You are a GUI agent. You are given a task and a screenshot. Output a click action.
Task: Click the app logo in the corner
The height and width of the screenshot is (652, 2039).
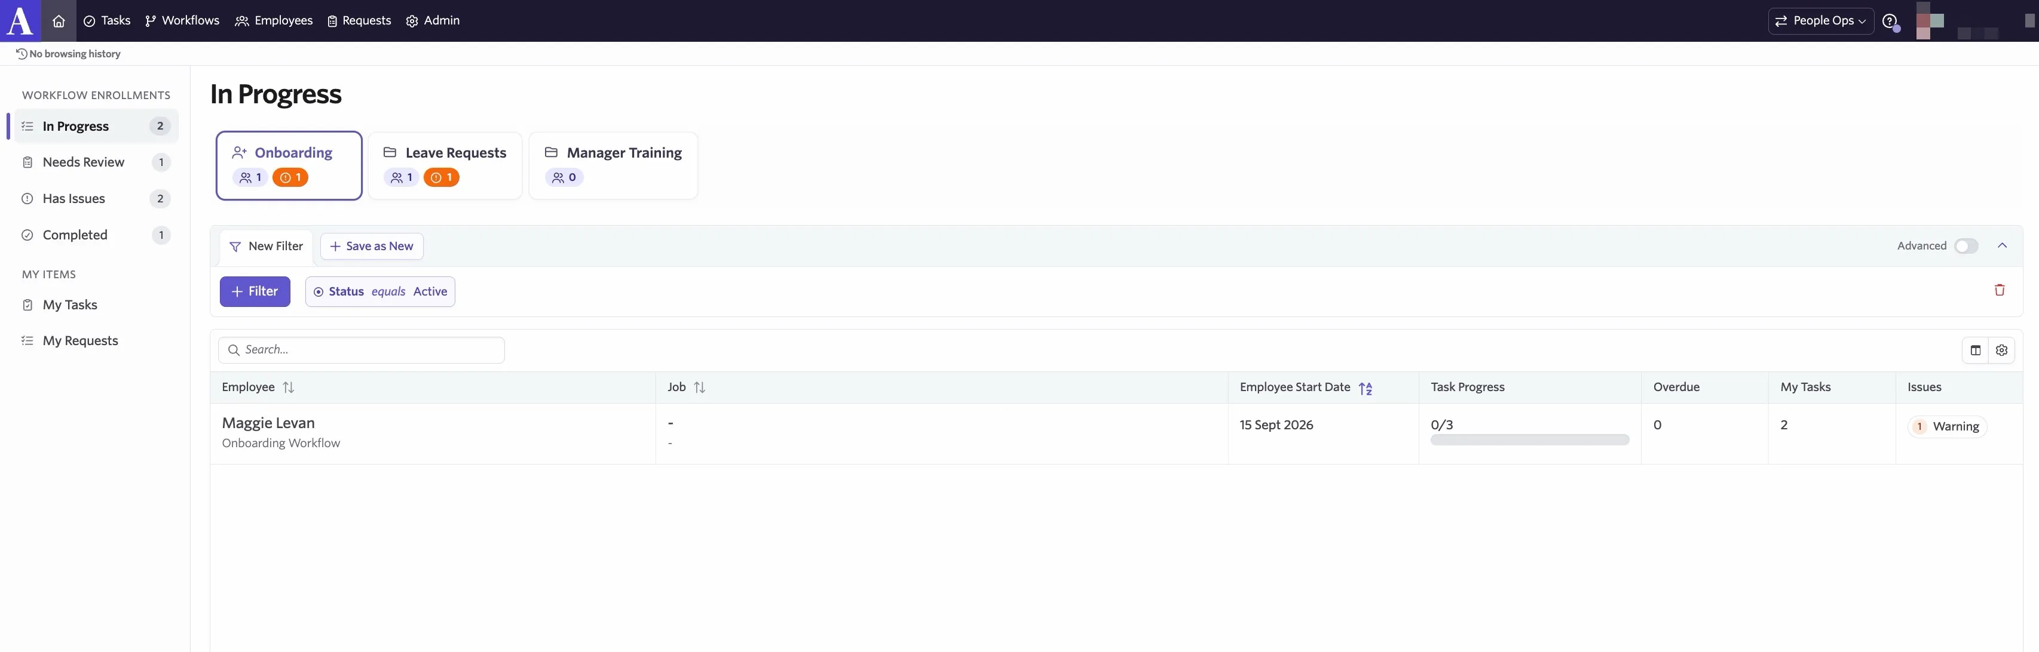click(20, 20)
